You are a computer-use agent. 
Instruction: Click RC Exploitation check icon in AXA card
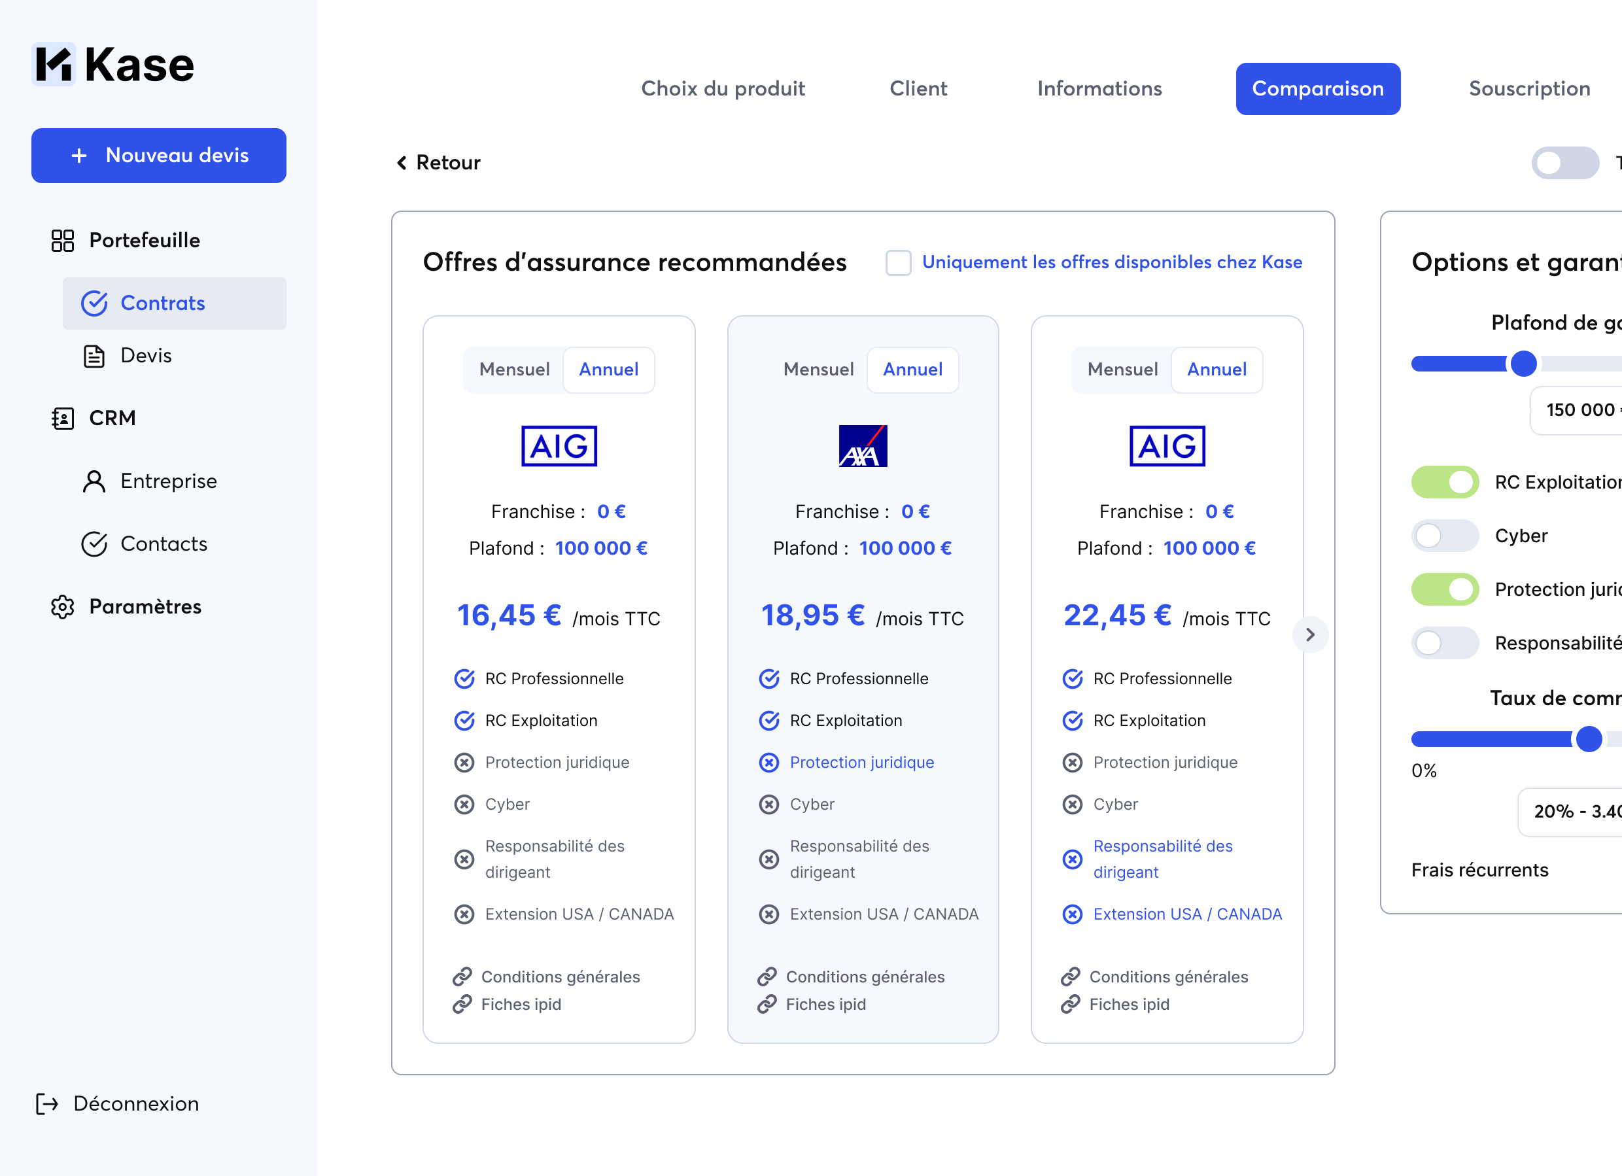768,720
